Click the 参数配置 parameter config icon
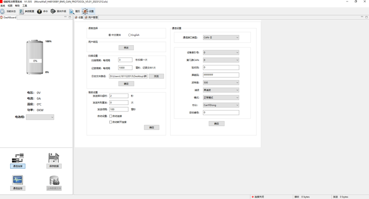369x199 pixels. click(x=22, y=12)
